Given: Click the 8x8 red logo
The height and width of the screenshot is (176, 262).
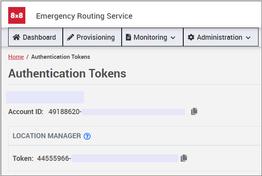Looking at the screenshot, I should (17, 15).
